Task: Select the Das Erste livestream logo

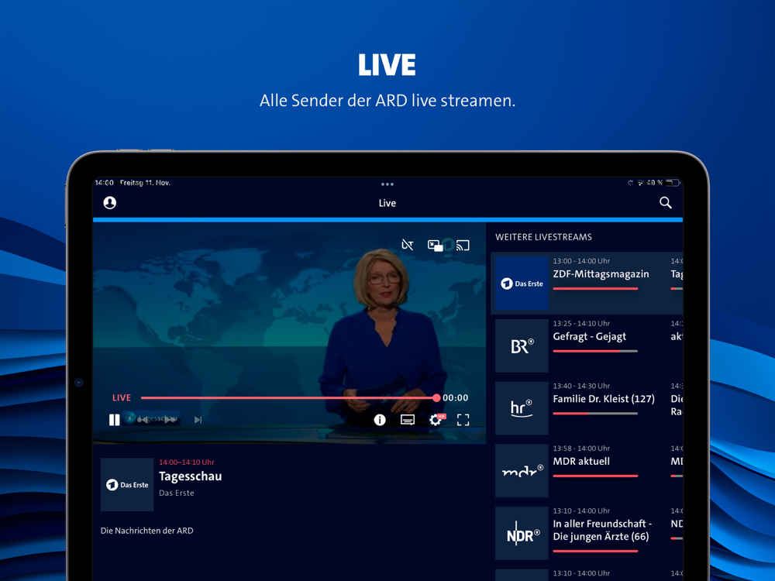Action: click(x=522, y=284)
